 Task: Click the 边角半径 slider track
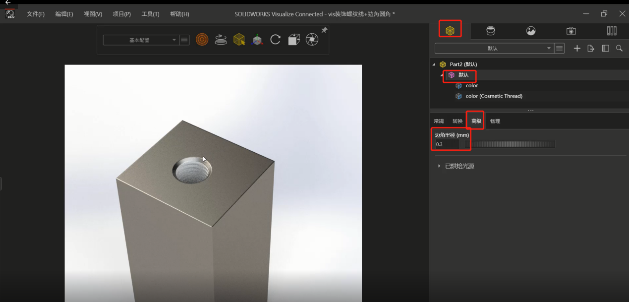pyautogui.click(x=513, y=144)
